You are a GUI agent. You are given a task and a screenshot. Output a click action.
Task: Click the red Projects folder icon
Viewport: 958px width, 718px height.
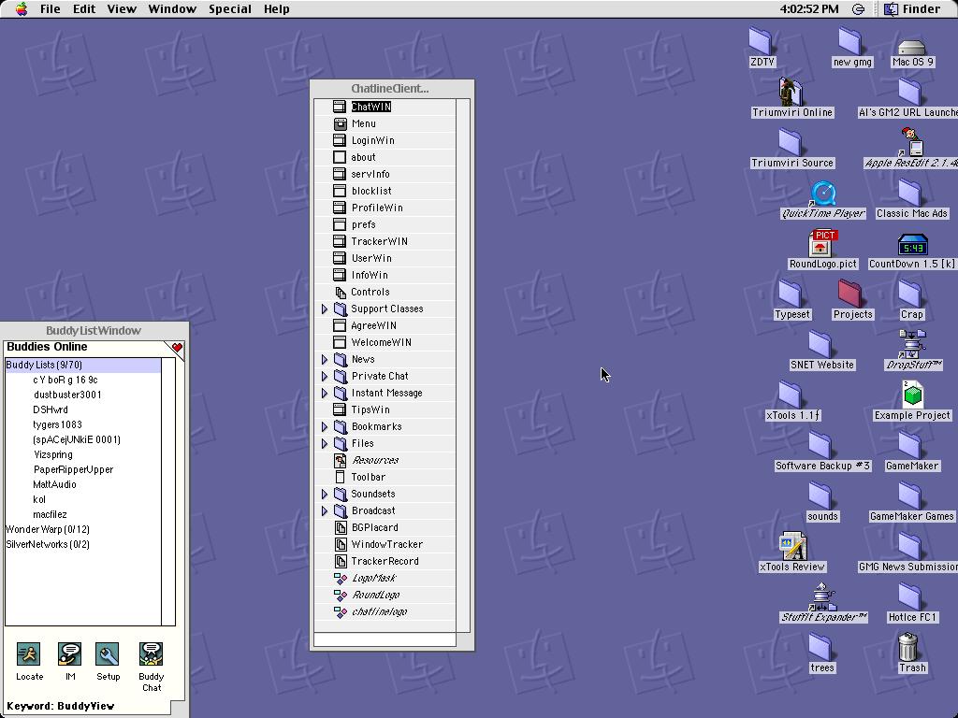coord(849,293)
